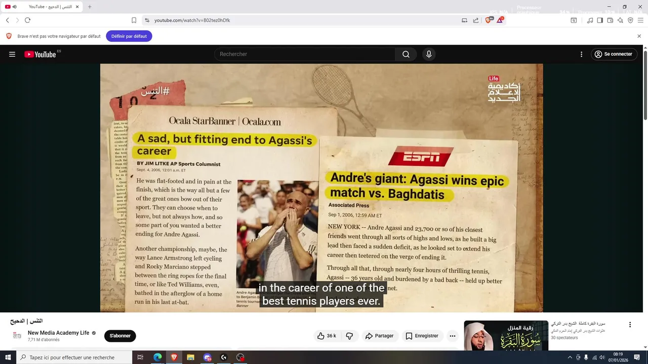Click the address bar URL
648x364 pixels.
192,20
